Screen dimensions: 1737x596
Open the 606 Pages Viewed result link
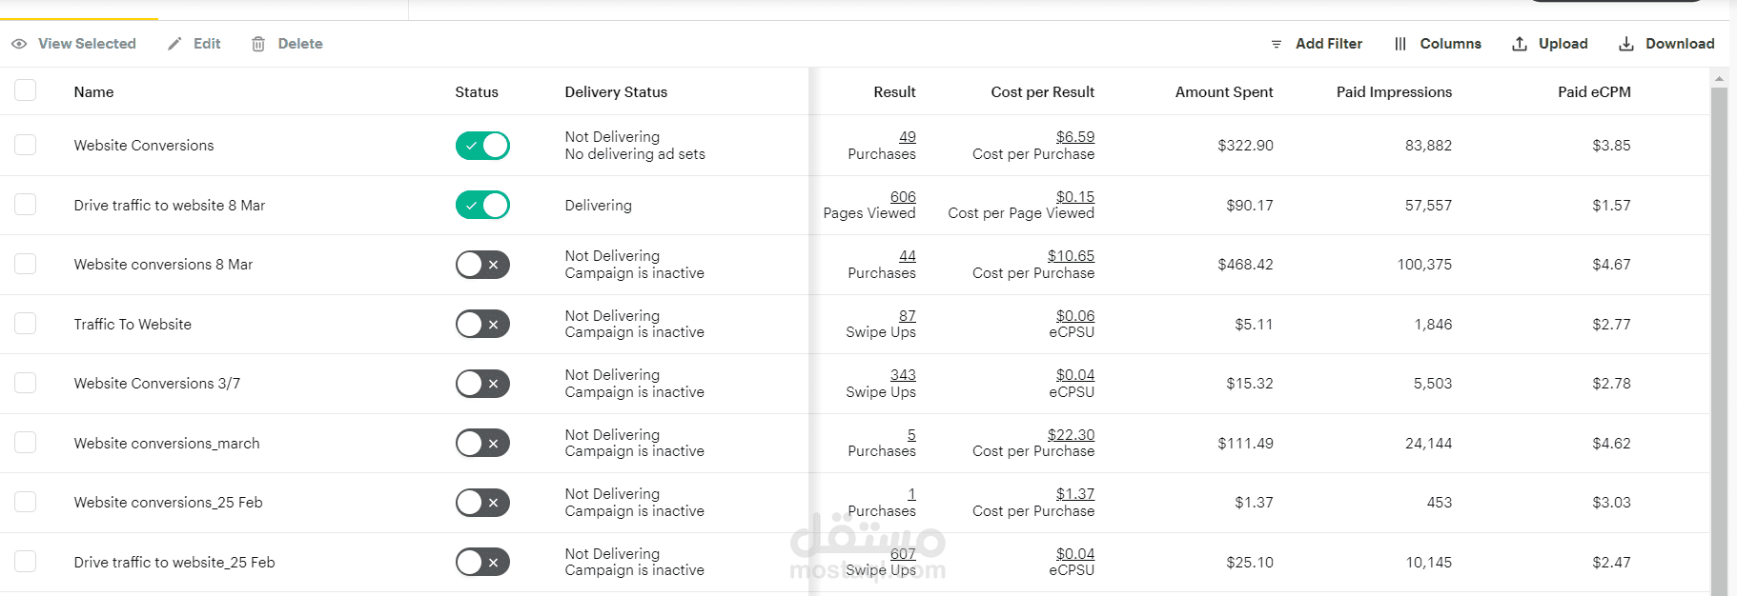click(x=903, y=197)
